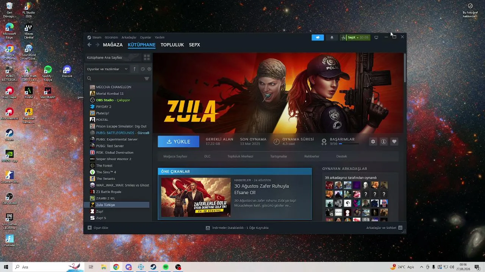Screen dimensions: 485x272
Task: Select The Forest game icon
Action: point(92,165)
